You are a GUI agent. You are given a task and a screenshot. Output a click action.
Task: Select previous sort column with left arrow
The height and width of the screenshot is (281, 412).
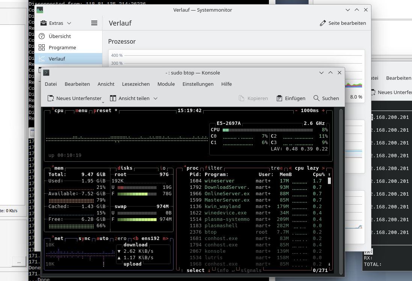coord(290,168)
